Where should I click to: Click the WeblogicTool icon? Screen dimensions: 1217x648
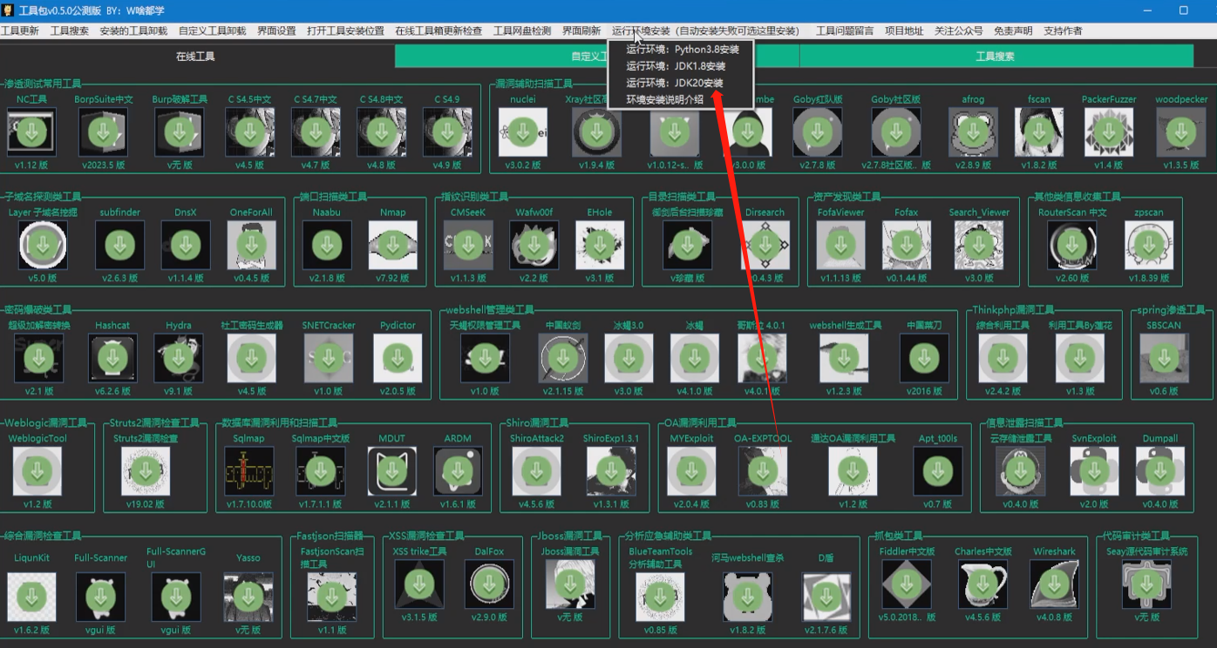click(x=37, y=471)
